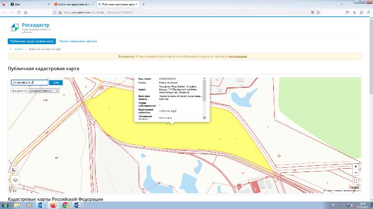Click the map layers switcher icon

(15, 180)
